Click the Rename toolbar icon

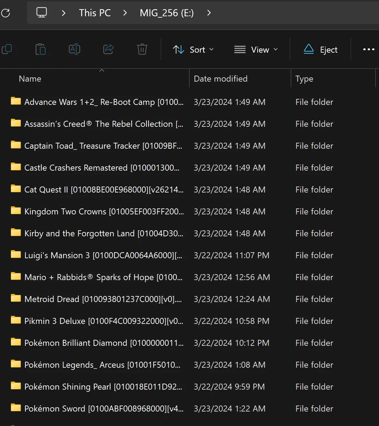coord(74,49)
